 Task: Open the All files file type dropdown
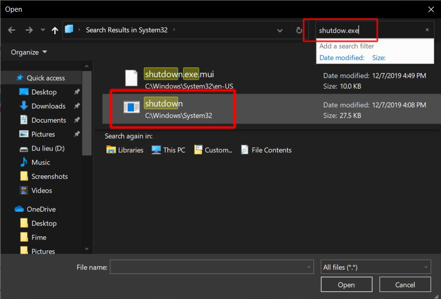coord(375,267)
